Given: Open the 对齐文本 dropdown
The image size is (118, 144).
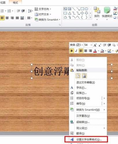Looking at the screenshot, I should point(43,14).
